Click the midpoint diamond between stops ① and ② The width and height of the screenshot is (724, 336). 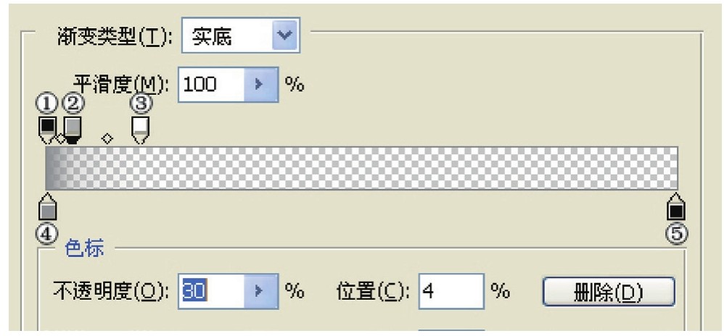(x=60, y=139)
